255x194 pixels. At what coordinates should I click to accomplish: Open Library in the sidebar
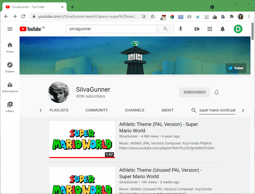(10, 107)
